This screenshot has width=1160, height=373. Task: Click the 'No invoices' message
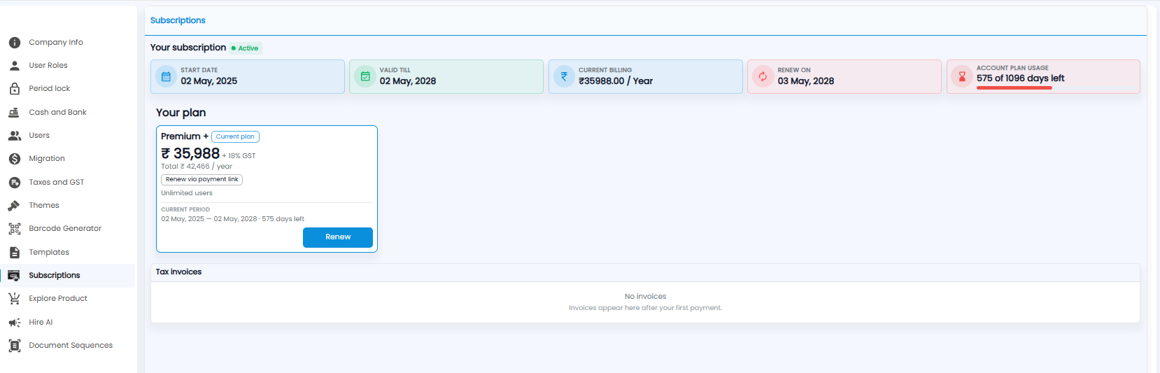pyautogui.click(x=645, y=297)
